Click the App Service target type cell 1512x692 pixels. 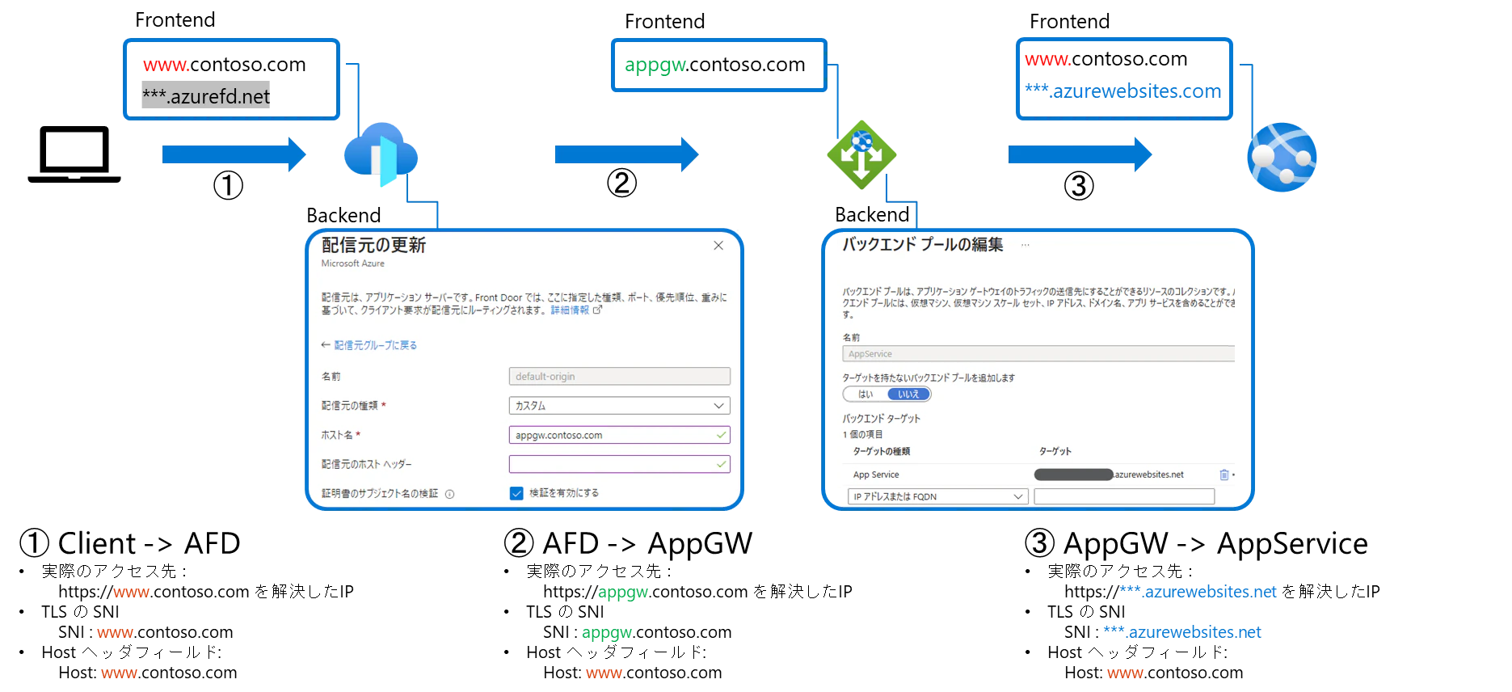[x=876, y=475]
